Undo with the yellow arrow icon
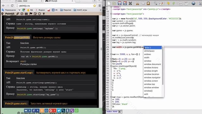The width and height of the screenshot is (202, 114). [168, 3]
